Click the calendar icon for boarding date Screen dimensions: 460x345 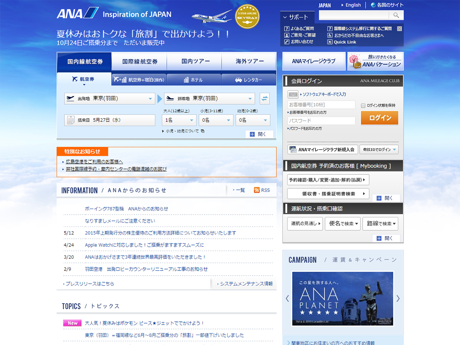(71, 120)
